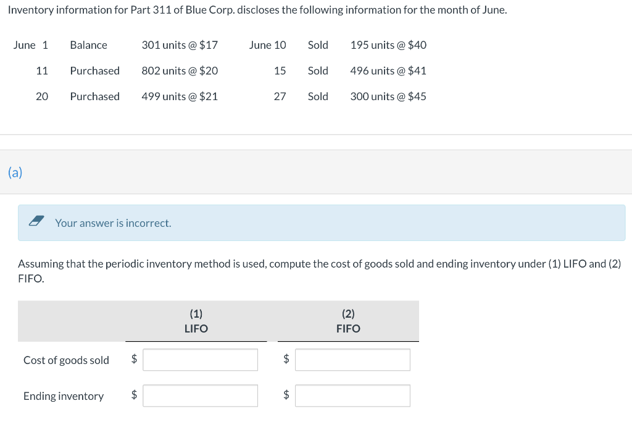This screenshot has height=432, width=632.
Task: Click the 'Purchased' label on row 20
Action: click(94, 96)
